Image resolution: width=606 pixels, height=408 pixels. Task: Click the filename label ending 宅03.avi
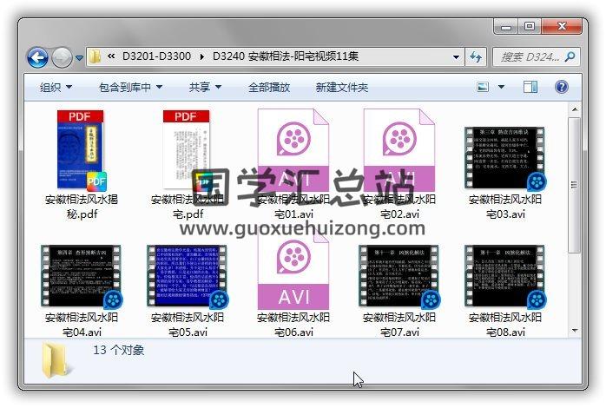tap(505, 207)
